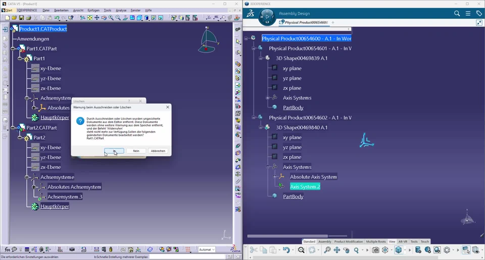The image size is (485, 260).
Task: Add a new tab with plus button
Action: click(x=333, y=23)
